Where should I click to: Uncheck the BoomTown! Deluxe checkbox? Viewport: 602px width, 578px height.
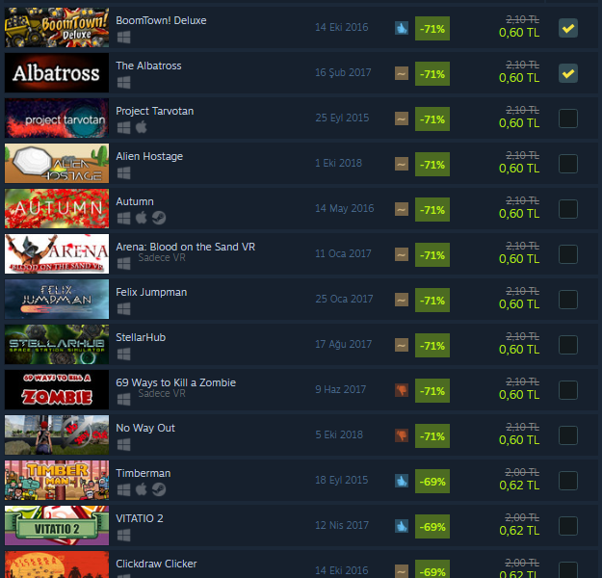[568, 28]
